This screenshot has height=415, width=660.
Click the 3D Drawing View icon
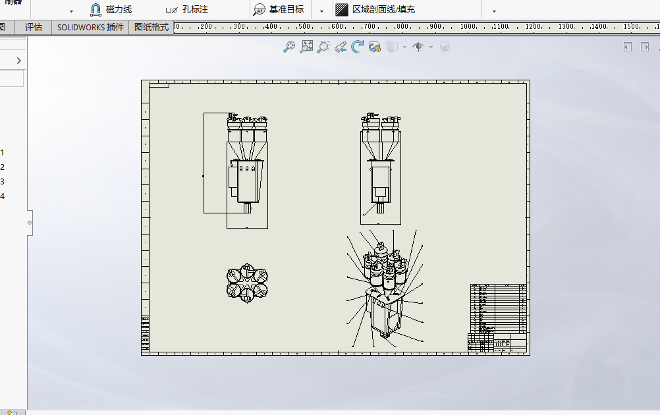[375, 47]
